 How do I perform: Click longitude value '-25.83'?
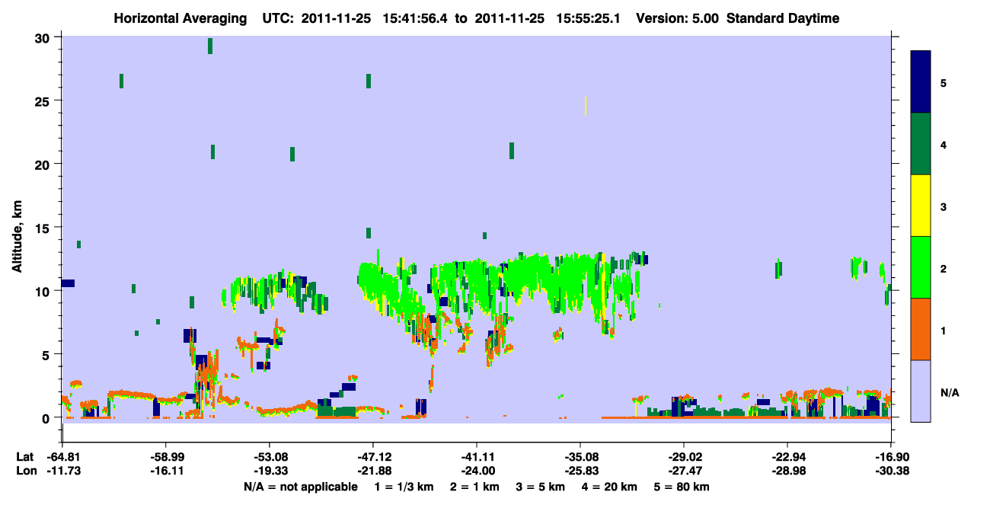click(580, 471)
